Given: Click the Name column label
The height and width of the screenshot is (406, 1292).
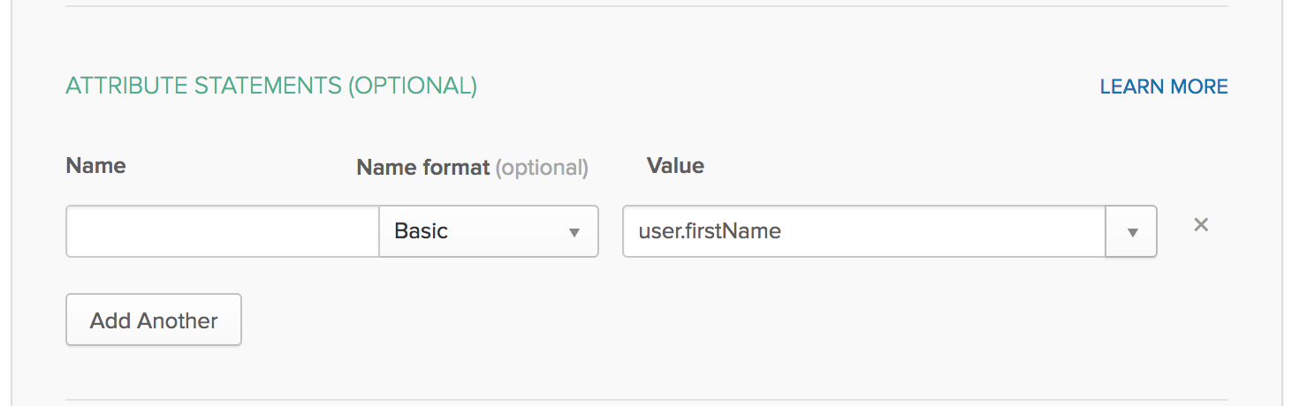Looking at the screenshot, I should pyautogui.click(x=95, y=166).
